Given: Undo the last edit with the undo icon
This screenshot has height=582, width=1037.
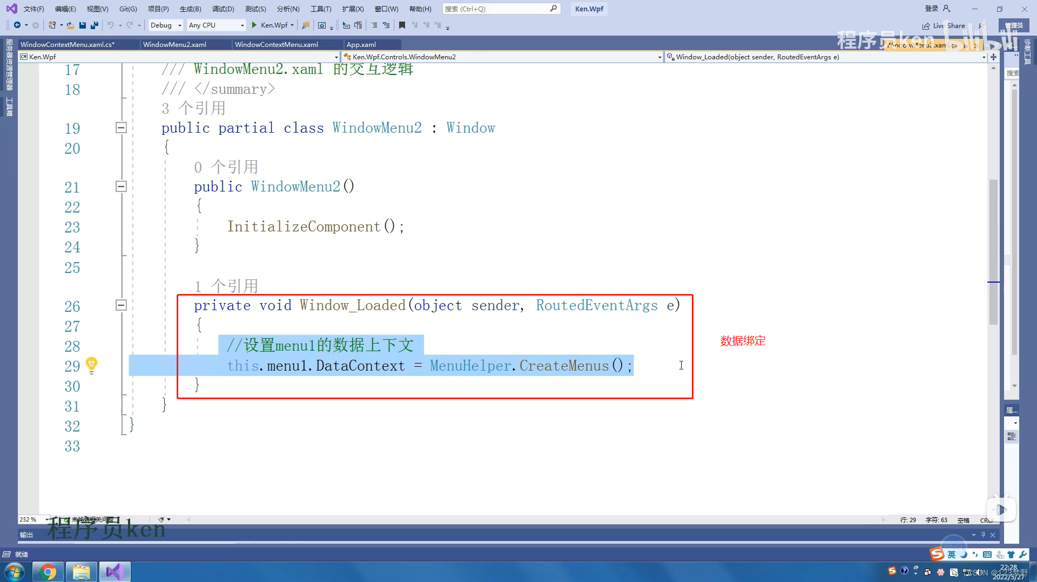Looking at the screenshot, I should (x=111, y=25).
